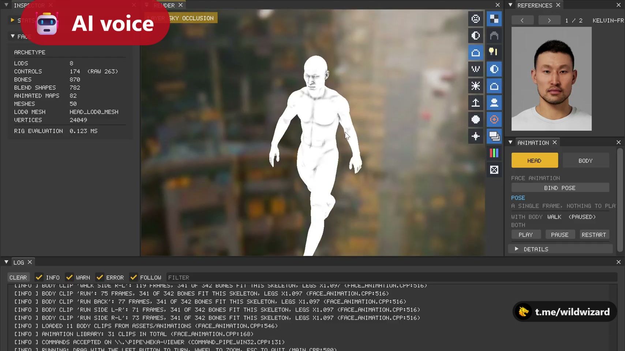Click RESTART in the Animation panel
This screenshot has width=625, height=351.
point(594,234)
